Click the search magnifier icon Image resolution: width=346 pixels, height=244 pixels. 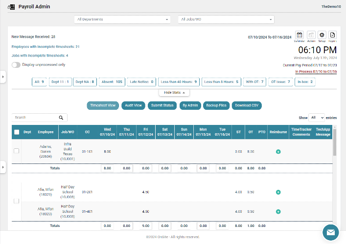(61, 118)
